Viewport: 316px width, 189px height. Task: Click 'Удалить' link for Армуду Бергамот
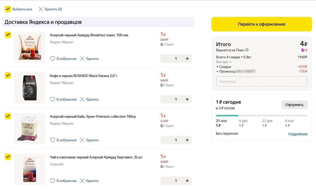tap(92, 181)
